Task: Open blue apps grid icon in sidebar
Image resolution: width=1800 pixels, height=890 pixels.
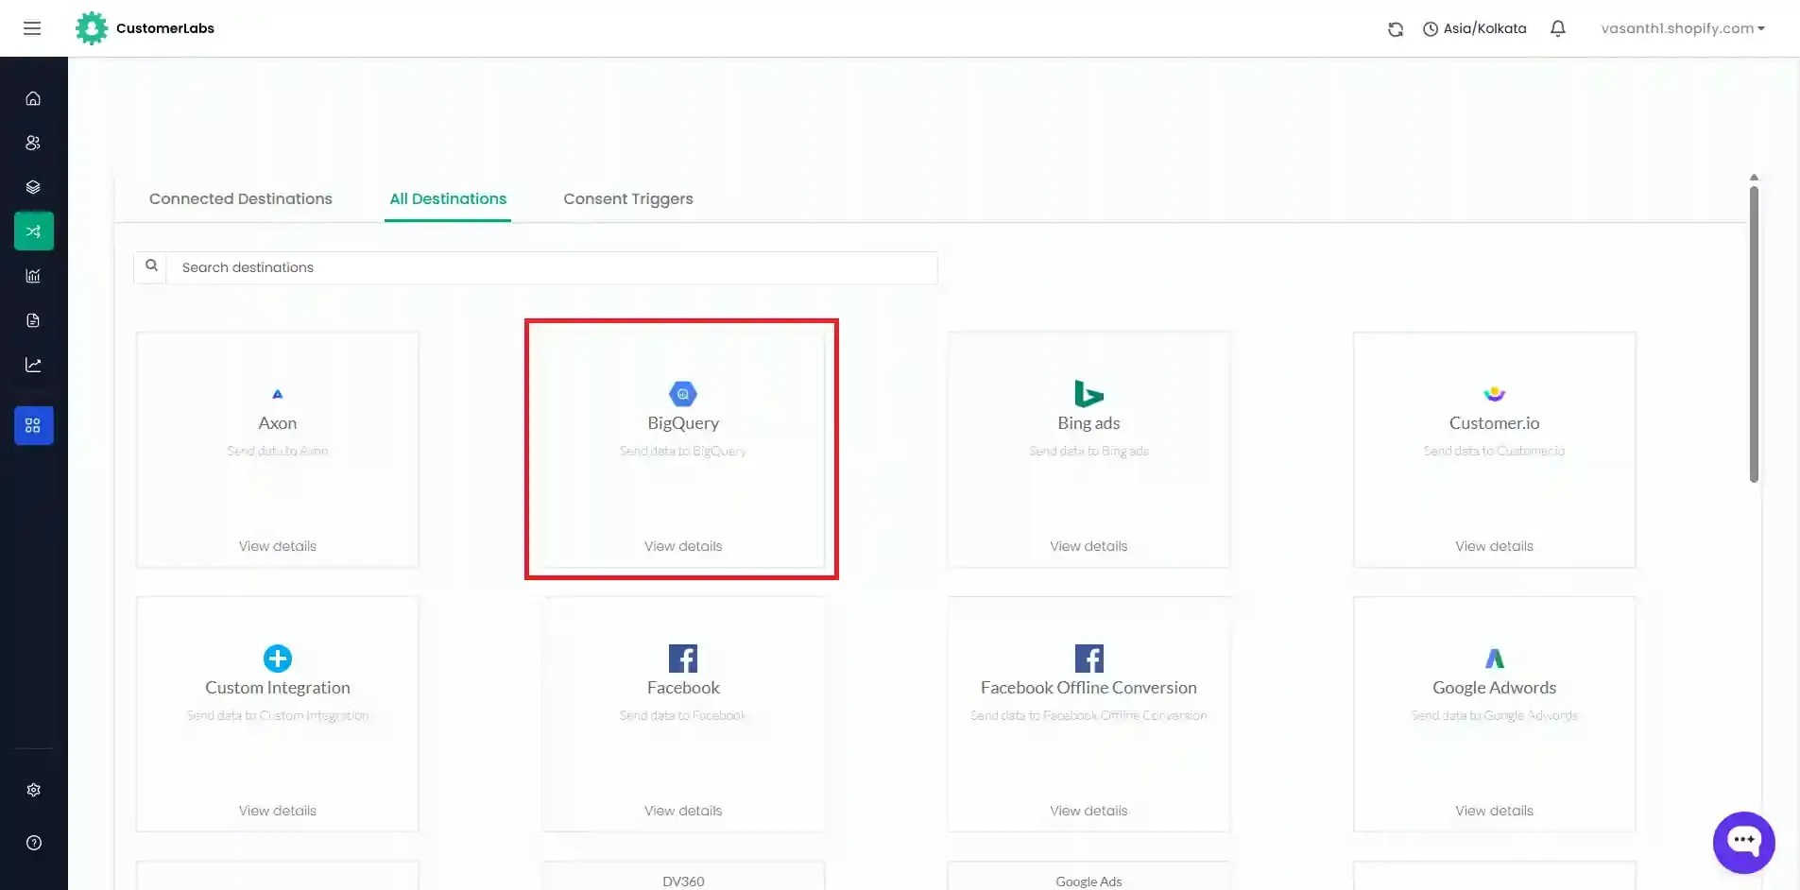Action: pos(34,425)
